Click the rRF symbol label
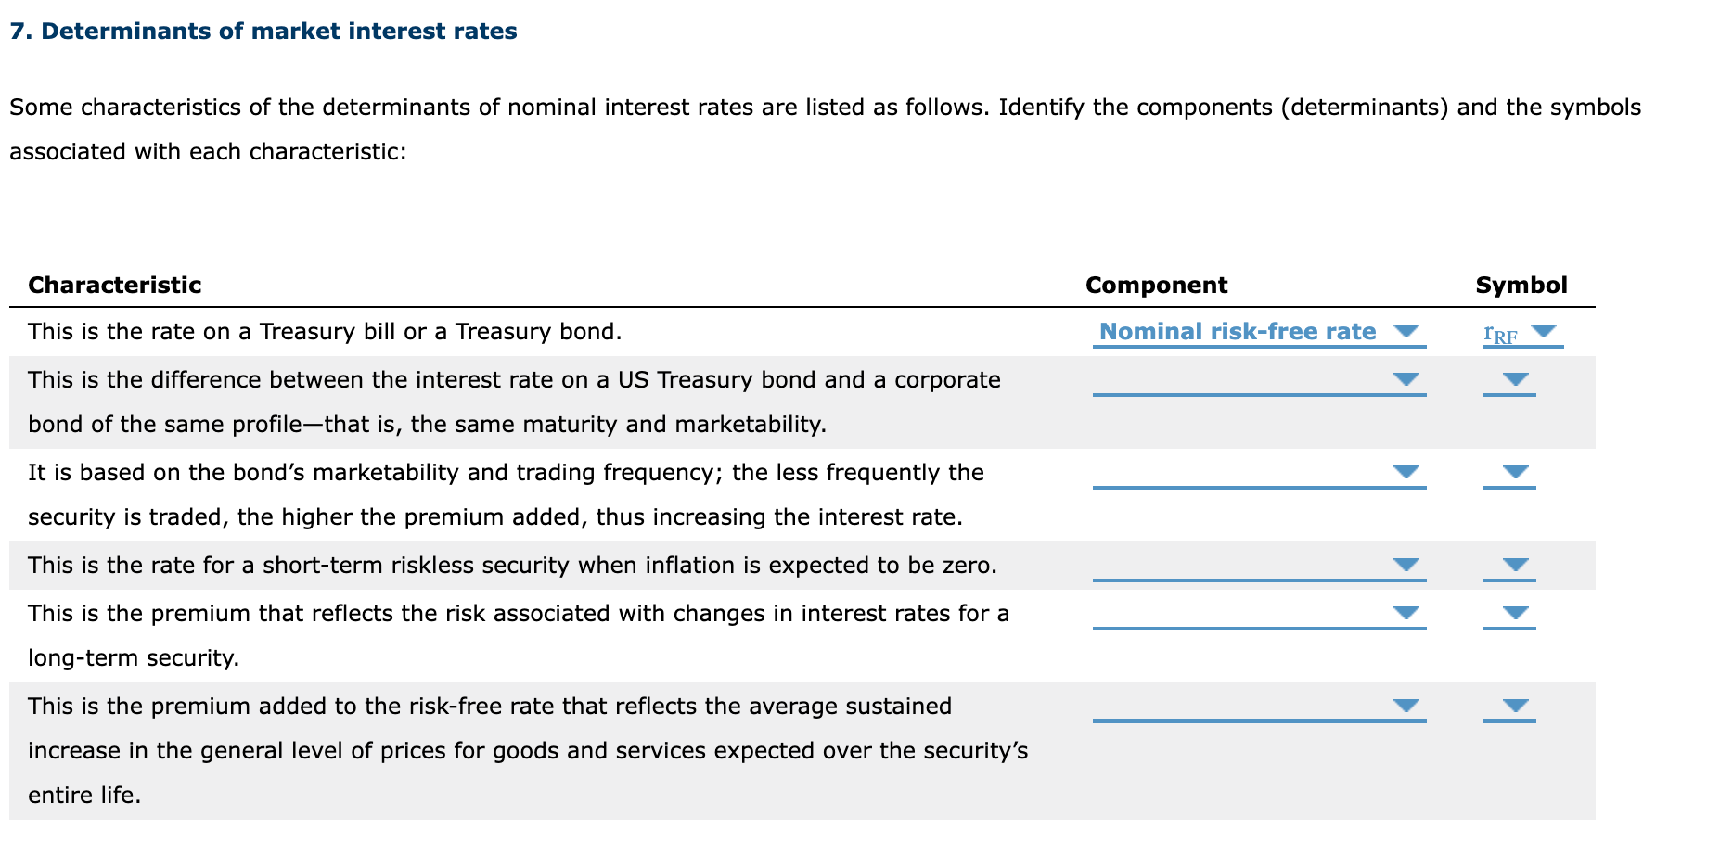Screen dimensions: 1720x853 pyautogui.click(x=1500, y=332)
